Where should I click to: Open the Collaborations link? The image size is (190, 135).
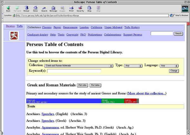[112, 35]
